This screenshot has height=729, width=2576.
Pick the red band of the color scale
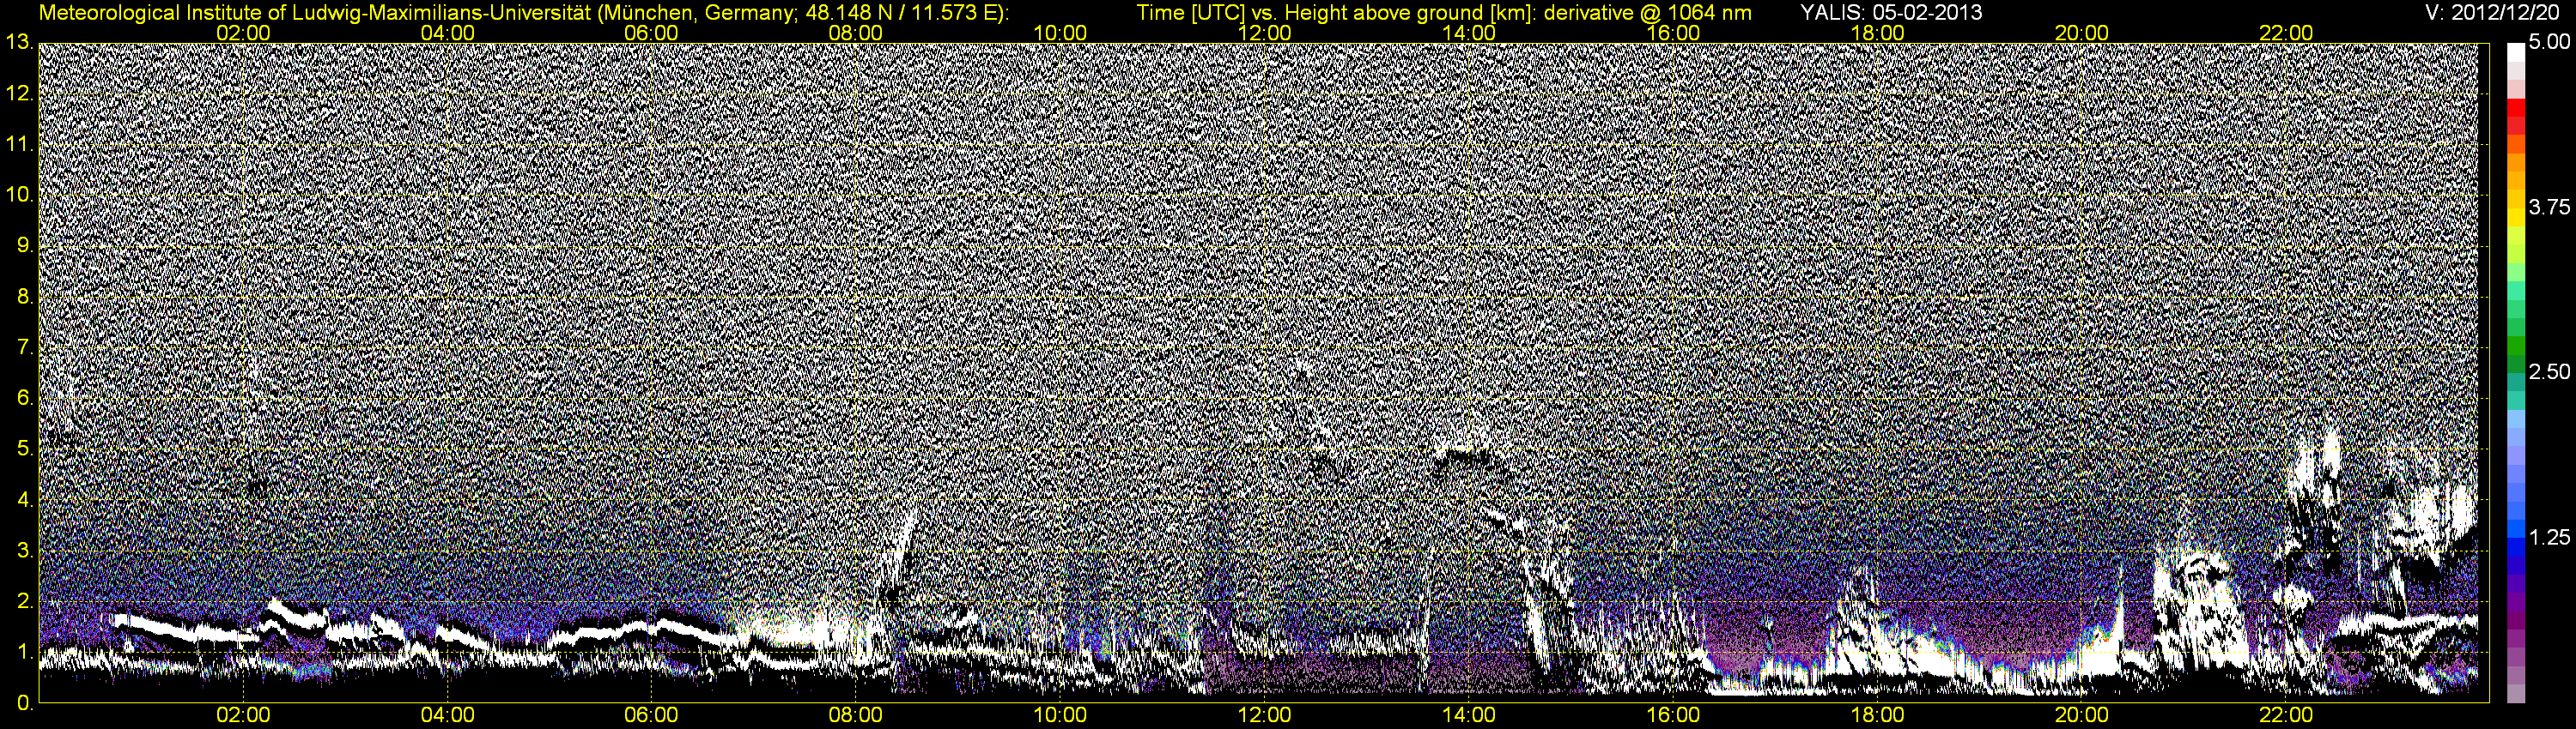tap(2516, 108)
